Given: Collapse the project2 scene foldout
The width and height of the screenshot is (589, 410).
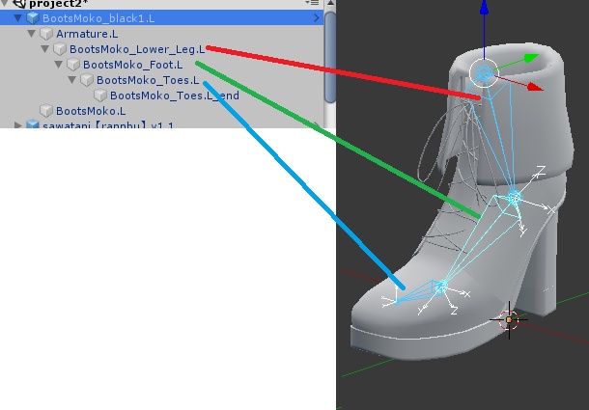Looking at the screenshot, I should [x=4, y=4].
